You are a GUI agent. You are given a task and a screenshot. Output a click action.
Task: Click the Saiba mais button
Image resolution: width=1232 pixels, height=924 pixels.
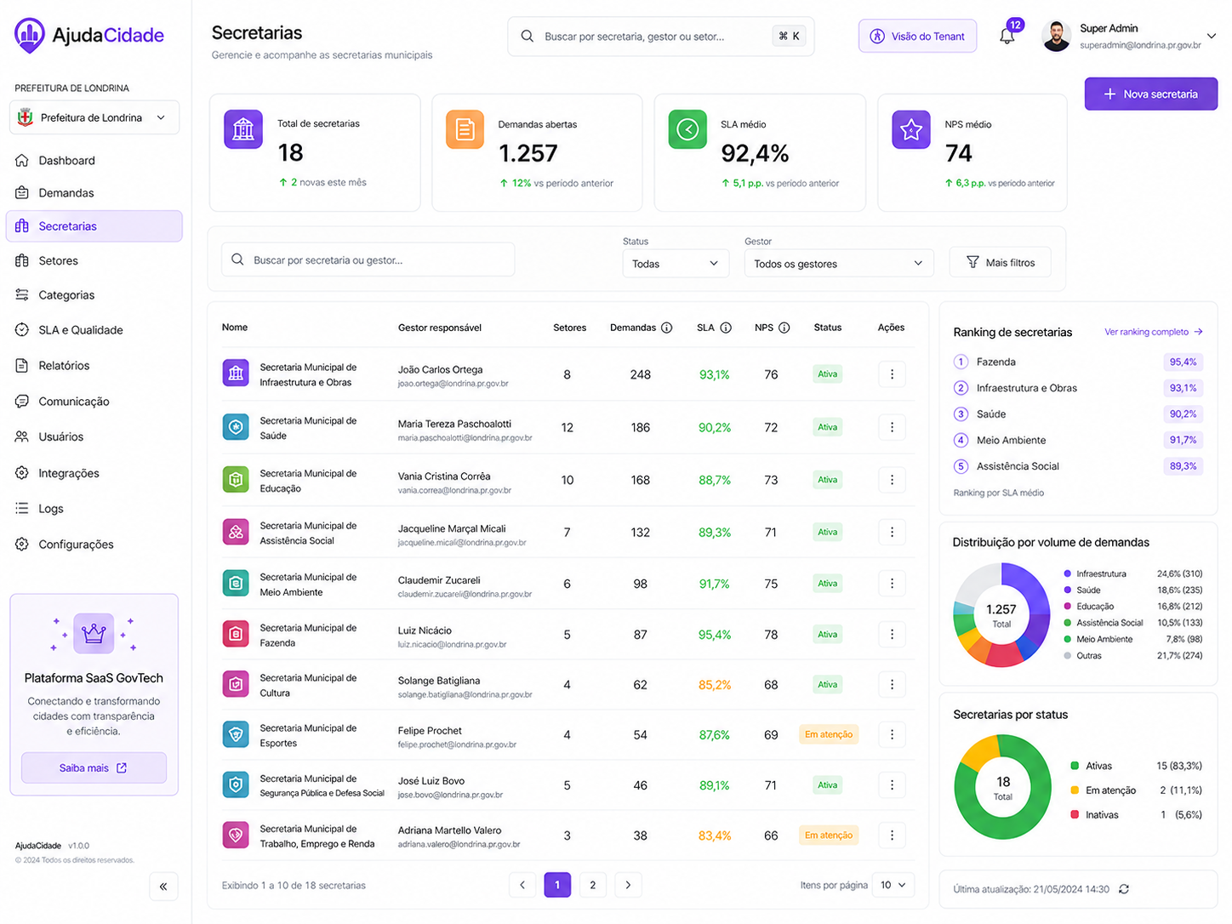coord(94,768)
